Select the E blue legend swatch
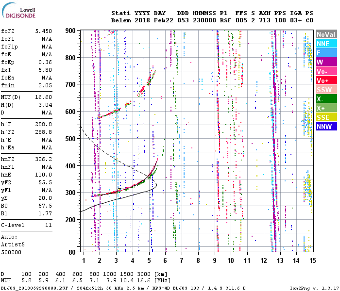340x291 pixels. [x=326, y=53]
